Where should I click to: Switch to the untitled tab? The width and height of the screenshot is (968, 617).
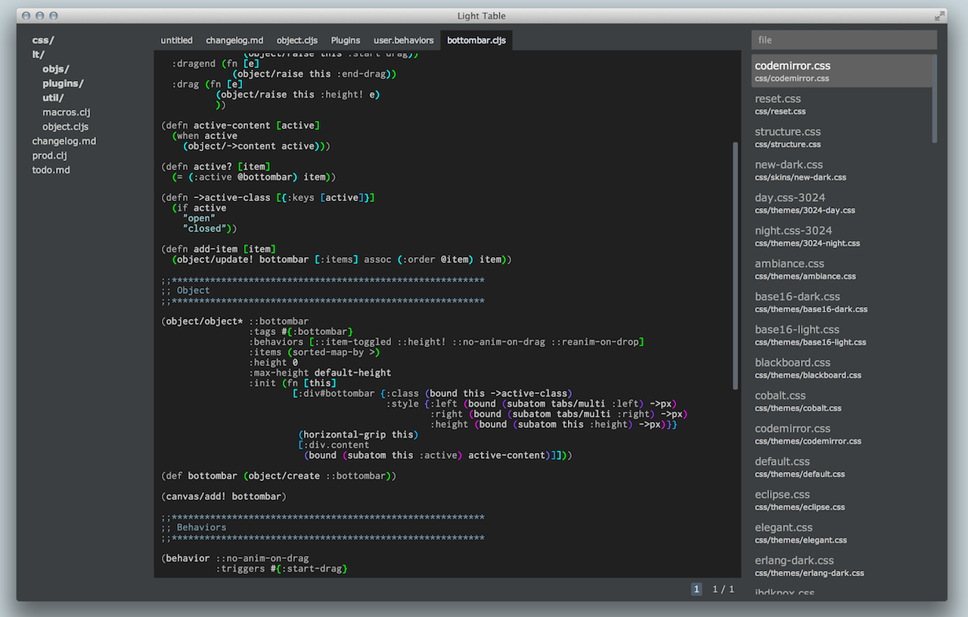tap(176, 40)
